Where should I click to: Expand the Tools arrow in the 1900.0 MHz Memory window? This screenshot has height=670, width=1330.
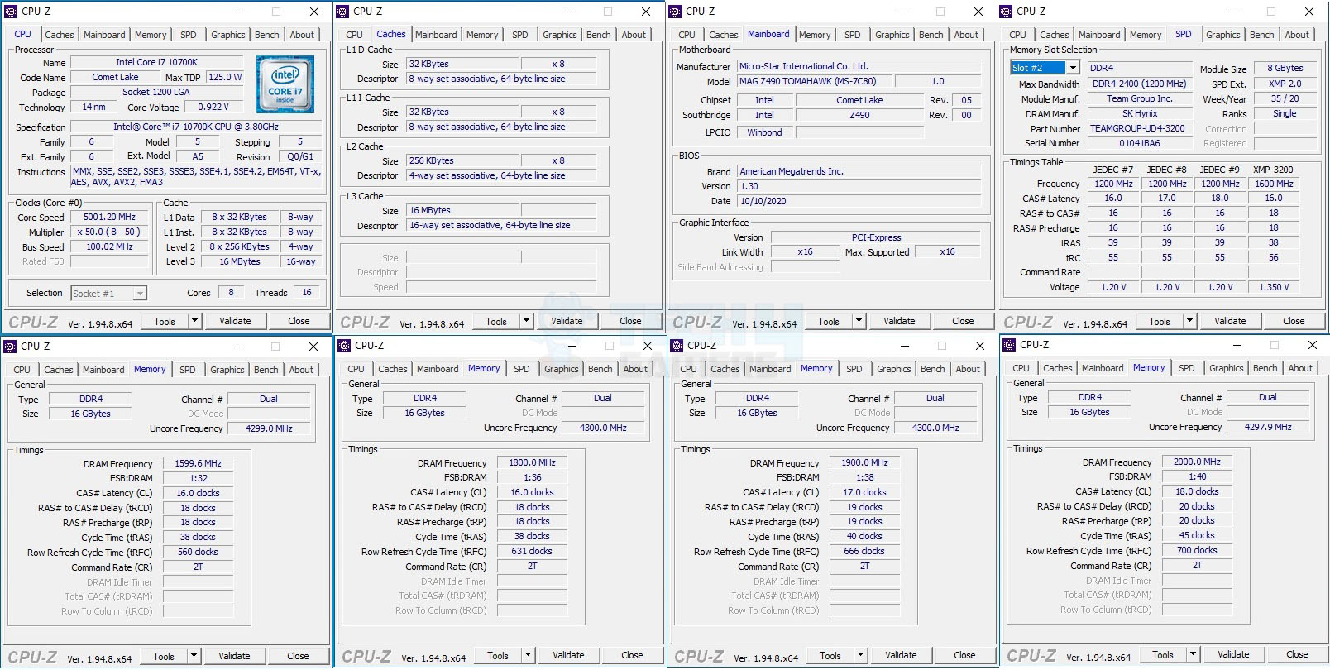coord(860,655)
